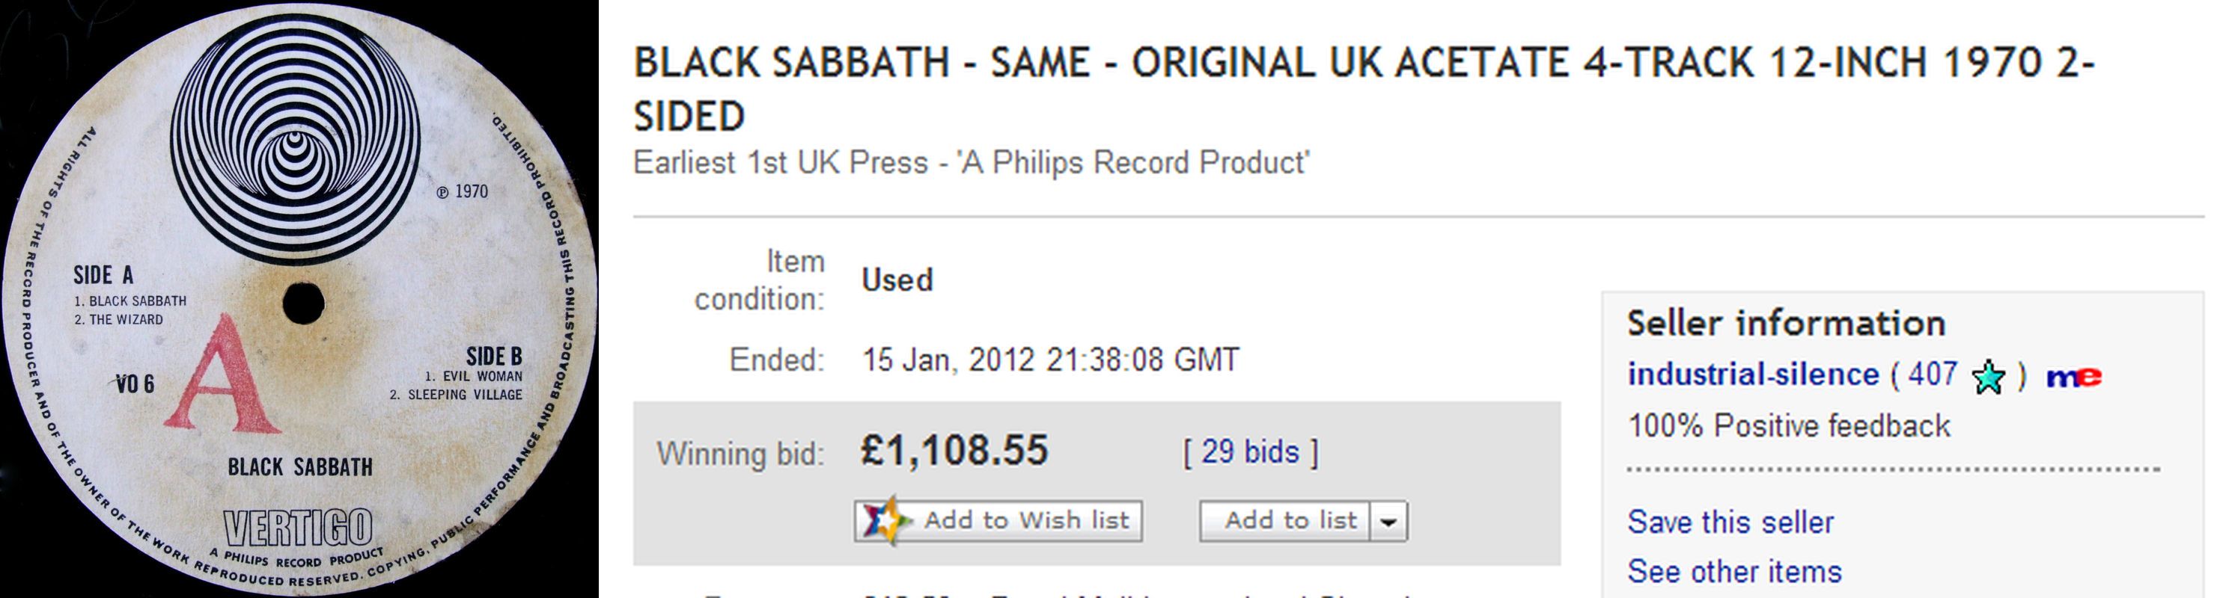Click the VERTIGO wordmark on the label
Image resolution: width=2223 pixels, height=598 pixels.
click(298, 527)
